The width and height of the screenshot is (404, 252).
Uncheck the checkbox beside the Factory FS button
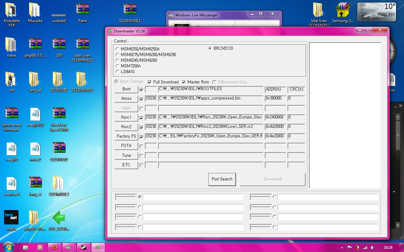(x=141, y=137)
